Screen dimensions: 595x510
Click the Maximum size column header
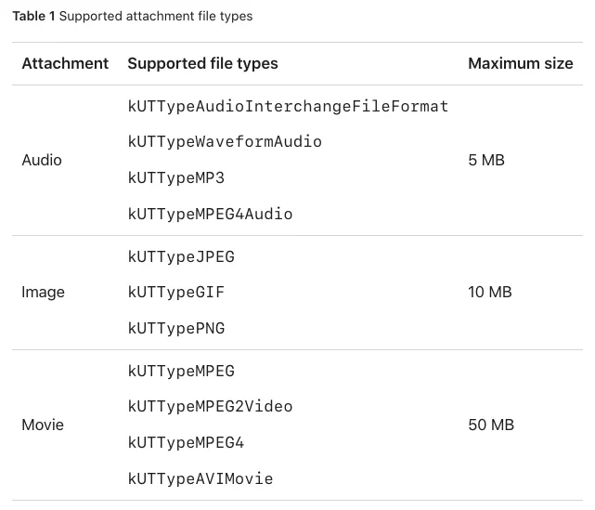[521, 64]
